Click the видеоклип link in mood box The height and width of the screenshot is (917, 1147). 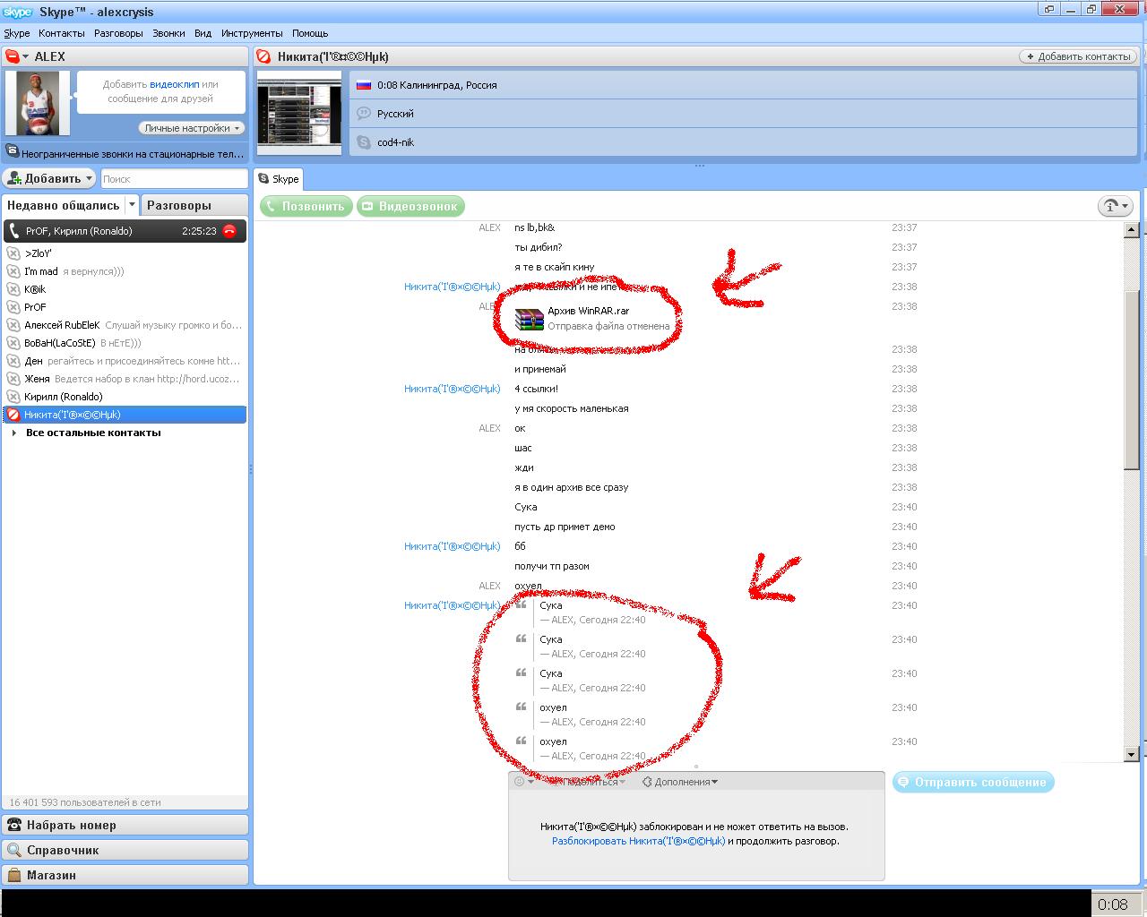[174, 84]
